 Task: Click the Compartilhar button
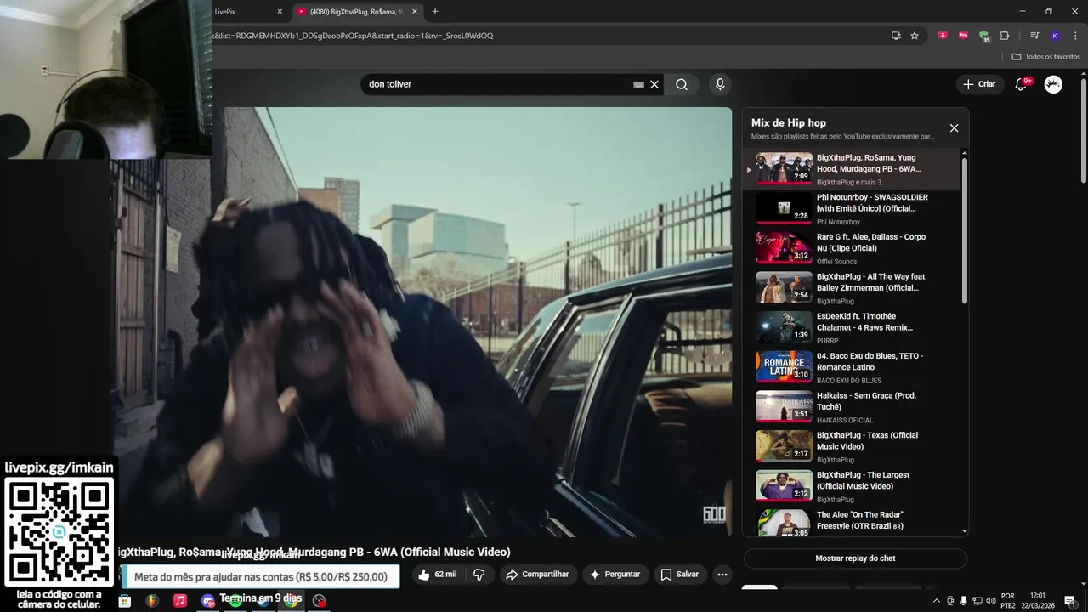pyautogui.click(x=538, y=575)
